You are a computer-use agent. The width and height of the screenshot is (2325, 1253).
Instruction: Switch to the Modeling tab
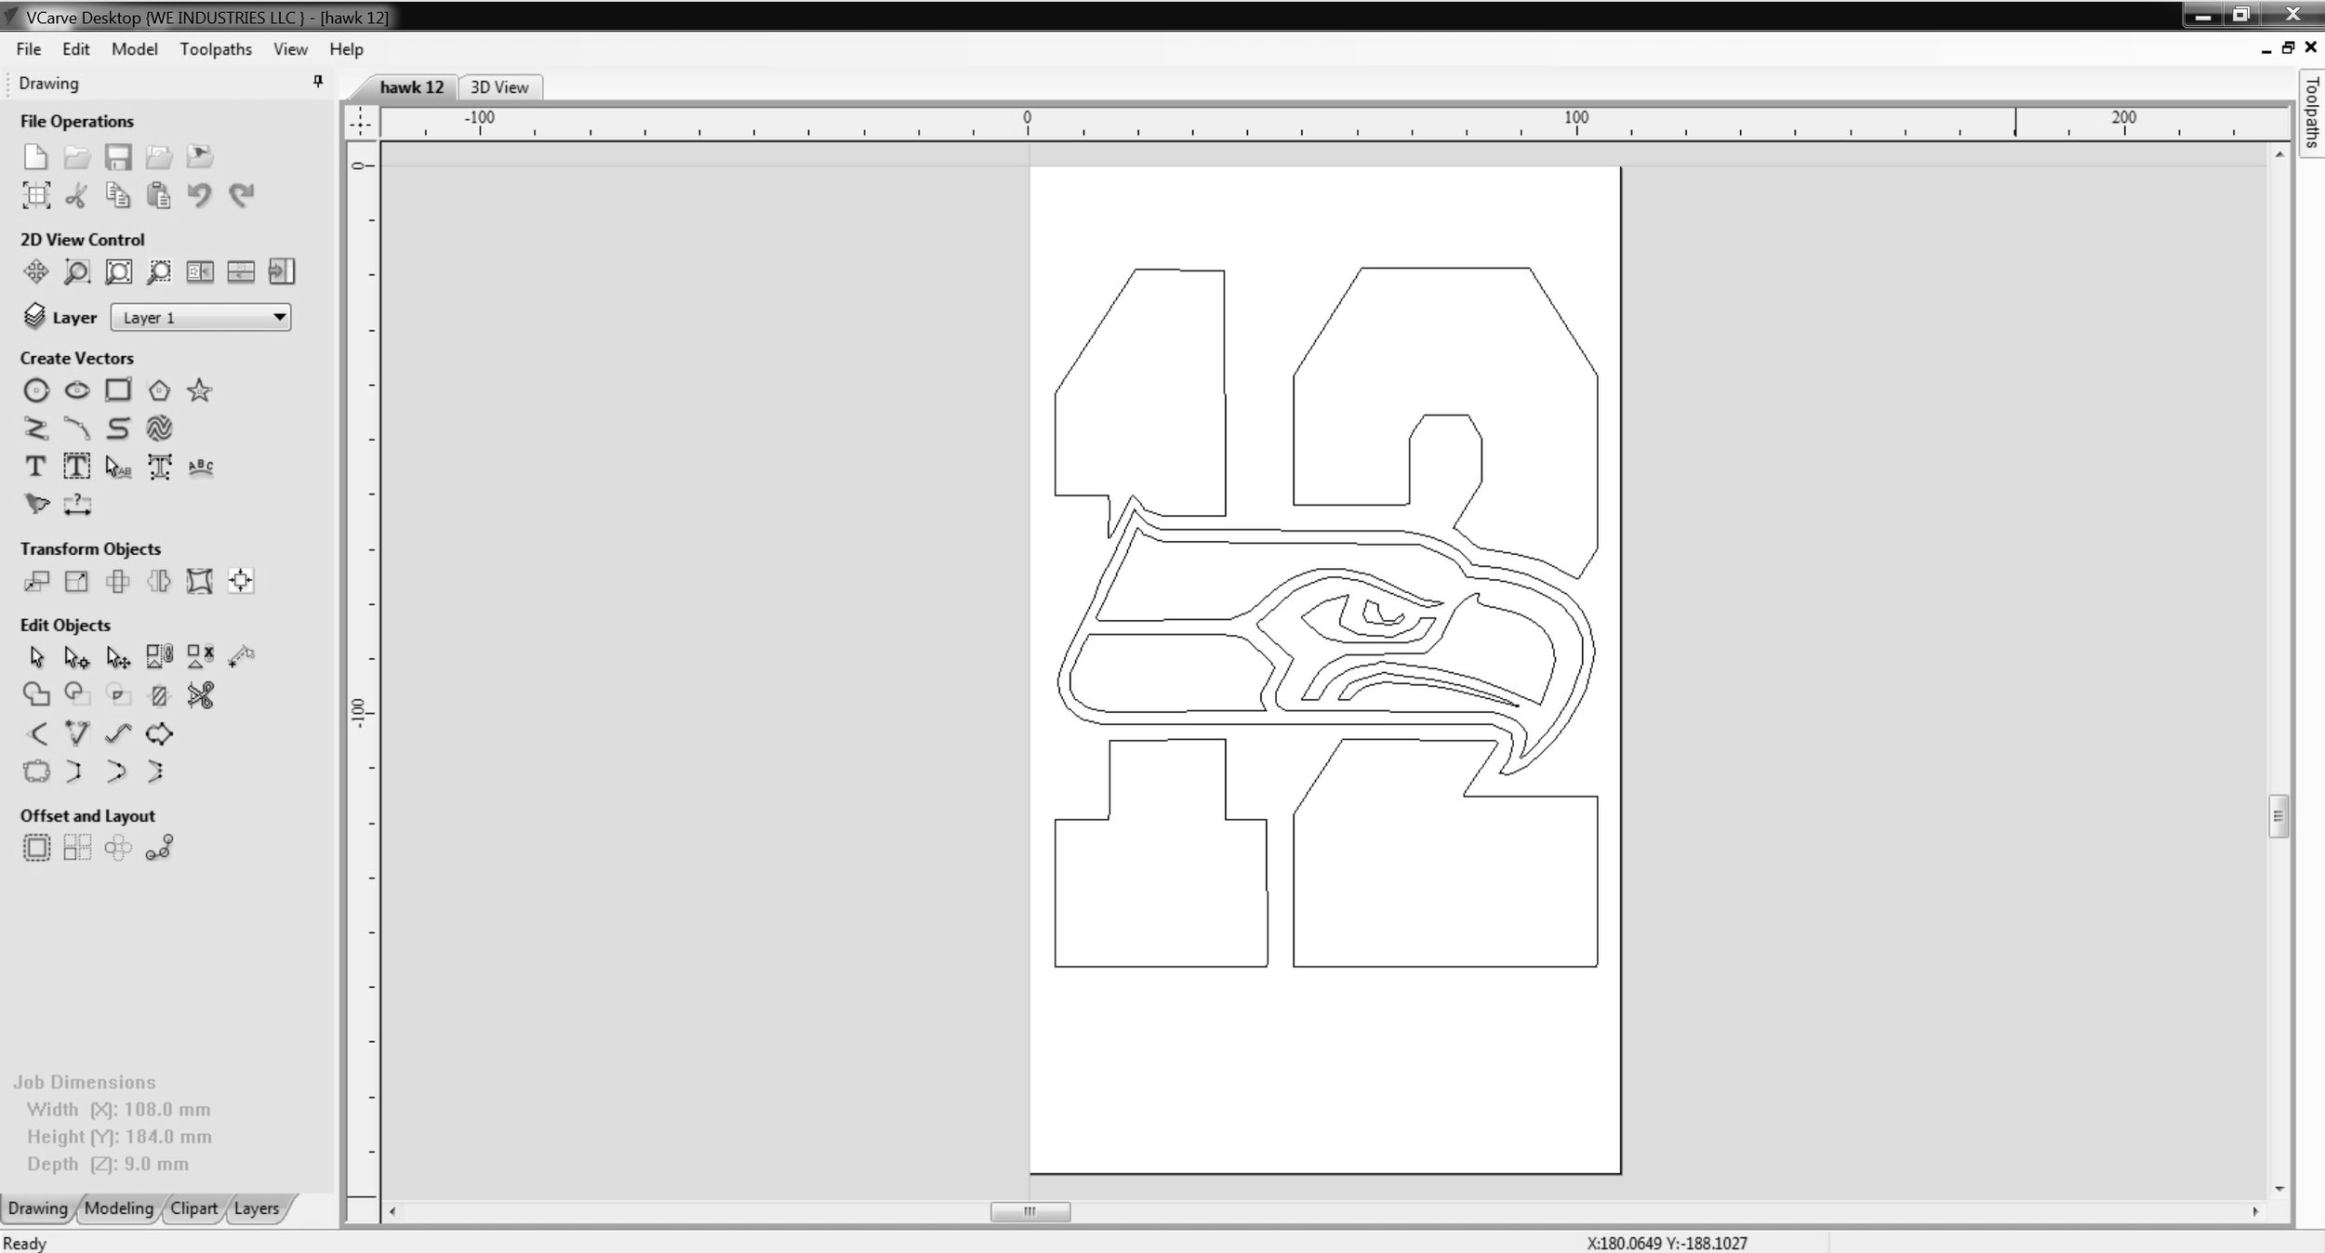119,1208
